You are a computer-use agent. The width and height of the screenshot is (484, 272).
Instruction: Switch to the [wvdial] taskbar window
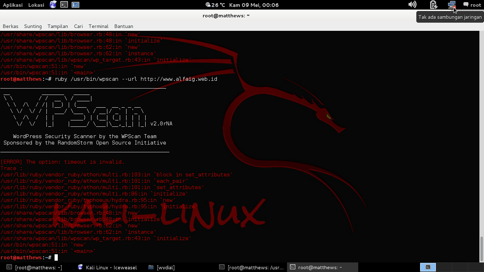tap(162, 267)
